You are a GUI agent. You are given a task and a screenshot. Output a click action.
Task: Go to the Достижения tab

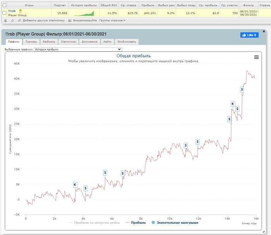click(89, 42)
